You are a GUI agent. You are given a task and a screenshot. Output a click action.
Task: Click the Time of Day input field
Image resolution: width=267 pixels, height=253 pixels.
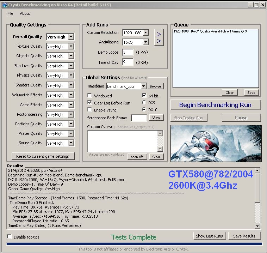[128, 62]
